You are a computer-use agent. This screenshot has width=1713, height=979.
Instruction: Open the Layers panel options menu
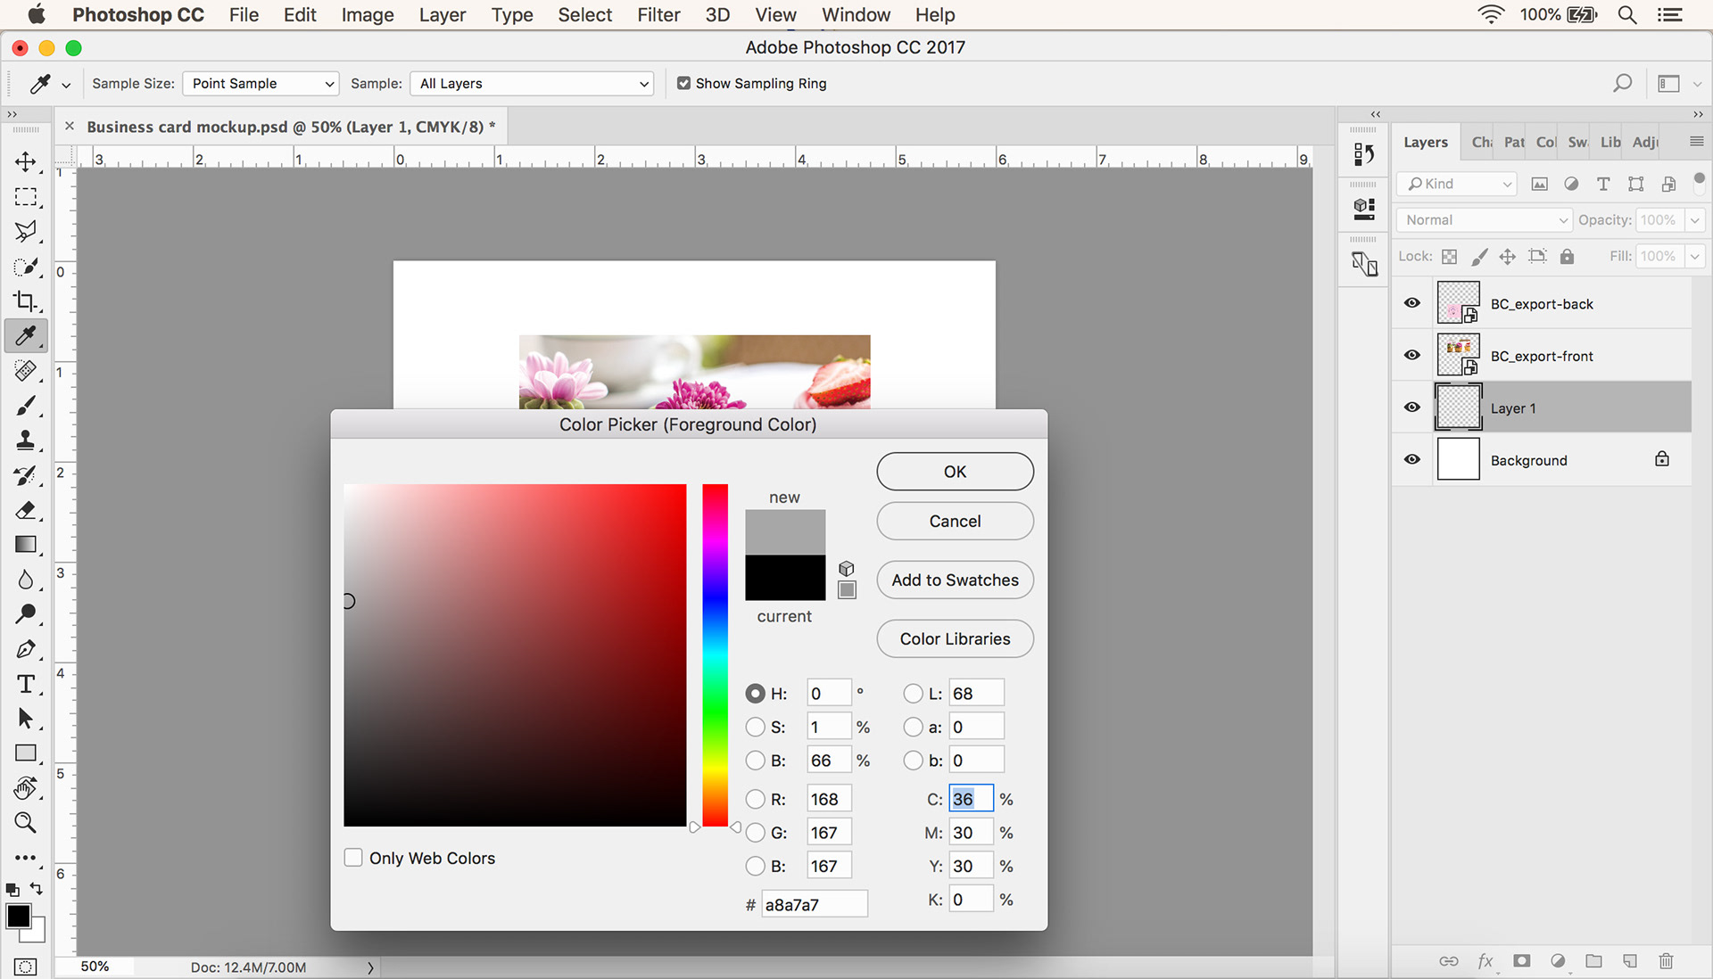coord(1696,142)
